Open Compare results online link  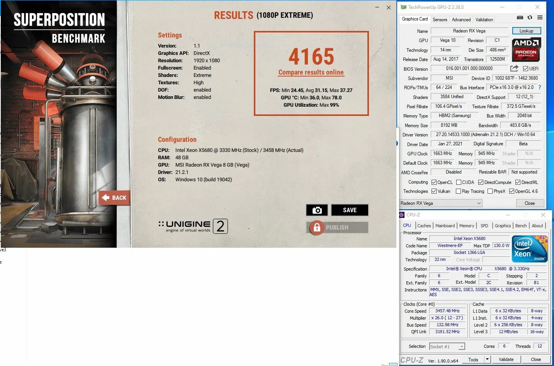[311, 72]
